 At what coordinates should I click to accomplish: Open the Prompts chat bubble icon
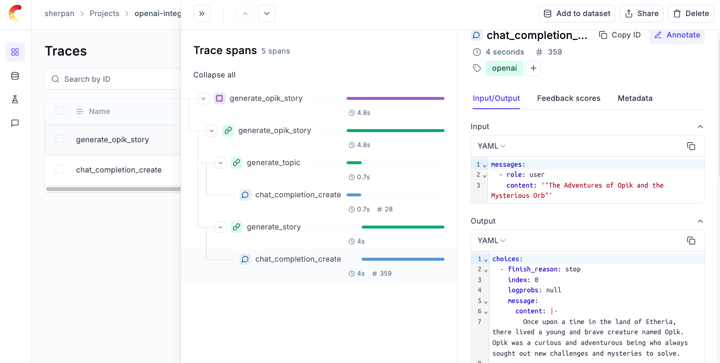(15, 123)
